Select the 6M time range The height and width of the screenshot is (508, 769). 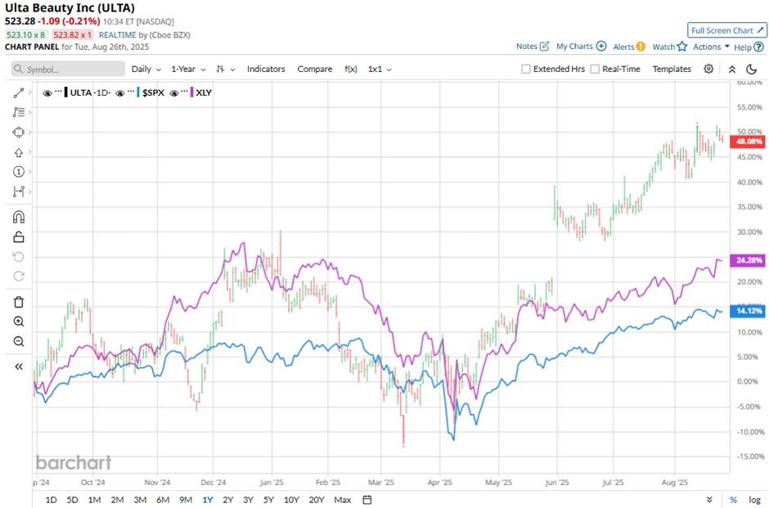tap(163, 500)
